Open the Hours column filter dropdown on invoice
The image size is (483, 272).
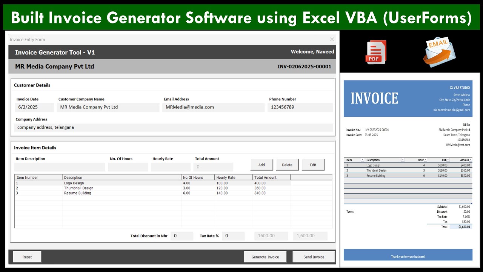click(x=425, y=160)
